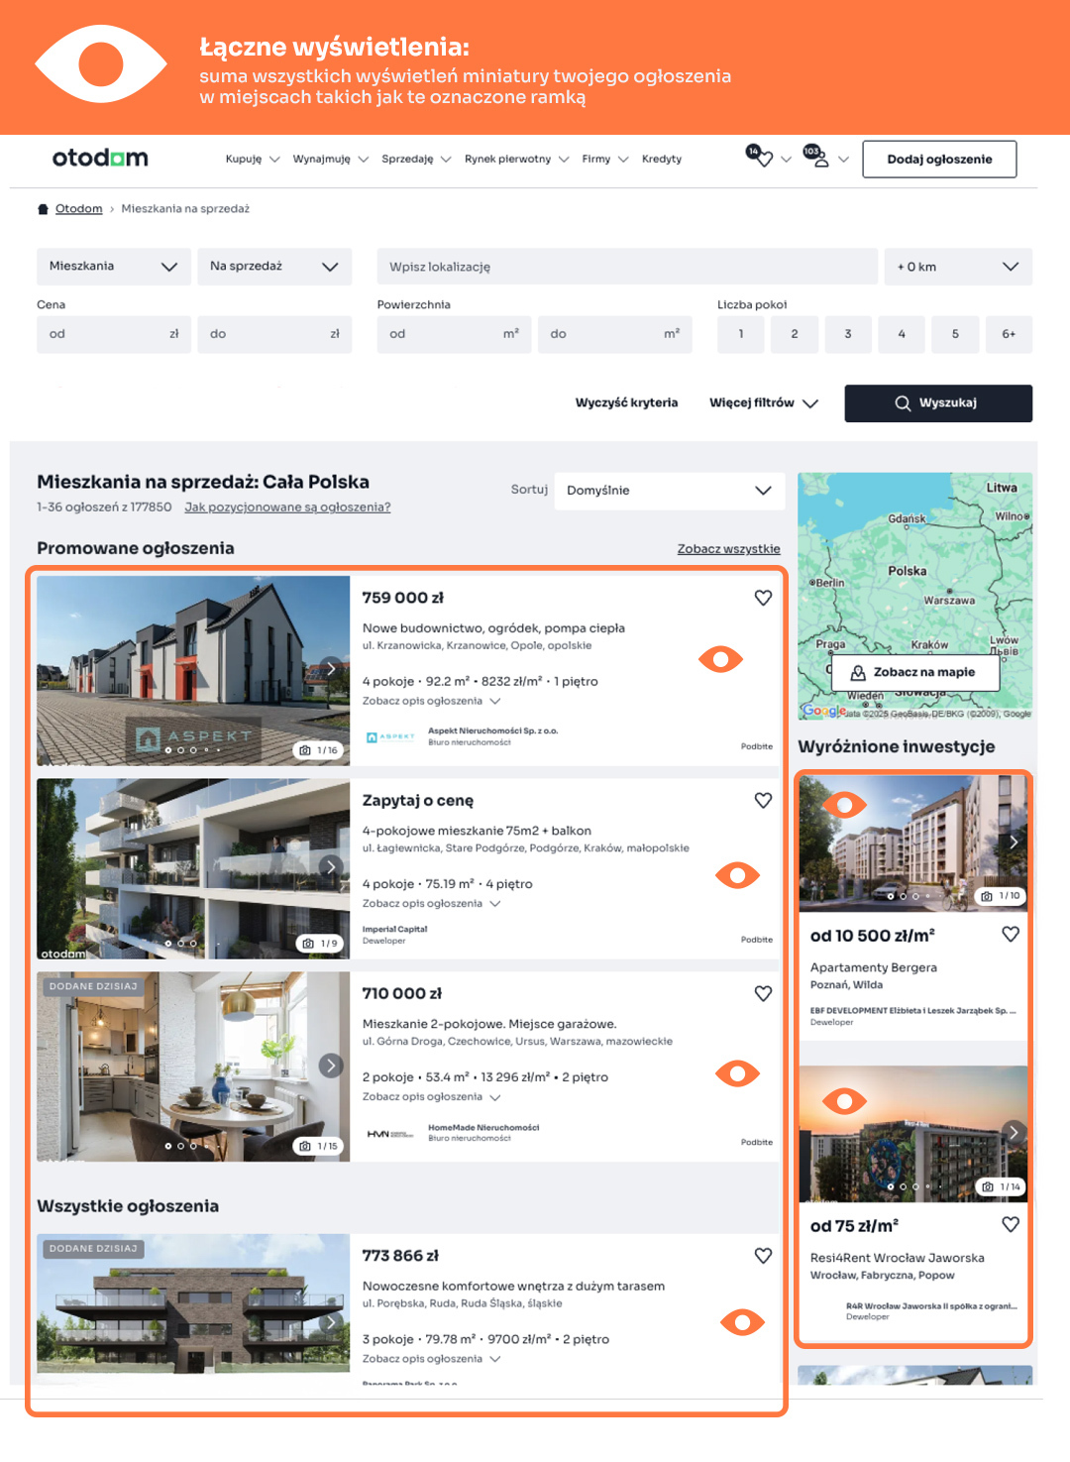This screenshot has width=1070, height=1462.
Task: Expand Więcej filtrów options
Action: click(763, 403)
